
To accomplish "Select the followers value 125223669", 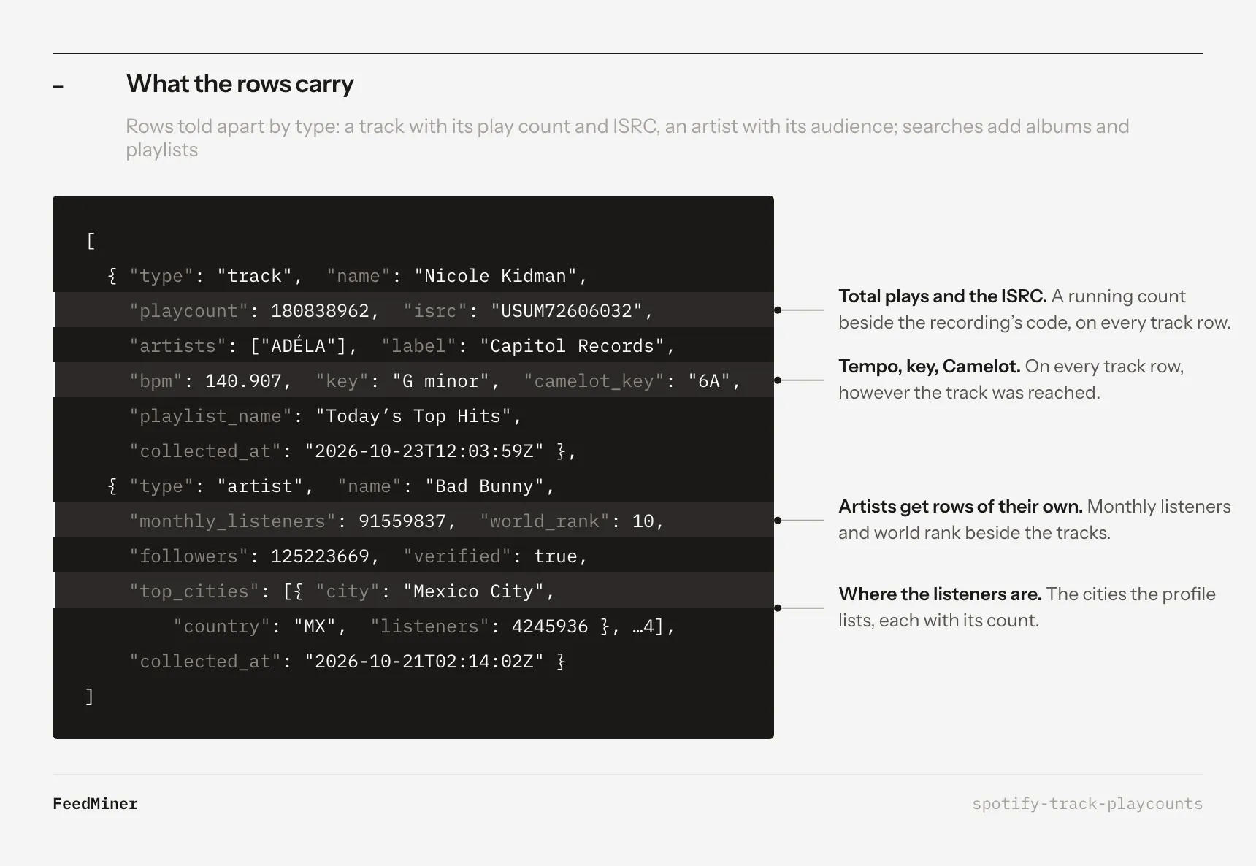I will point(320,556).
